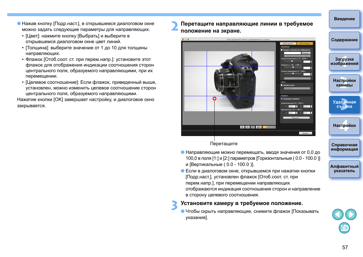Click the Горизонтальные guide 1 value field
The width and height of the screenshot is (363, 257).
coord(292,106)
